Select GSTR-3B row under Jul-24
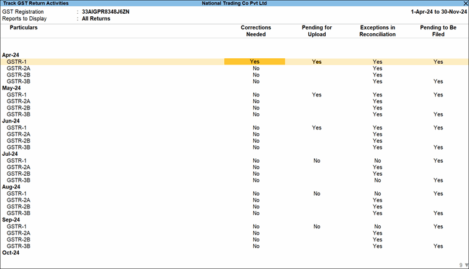469x269 pixels. (18, 180)
